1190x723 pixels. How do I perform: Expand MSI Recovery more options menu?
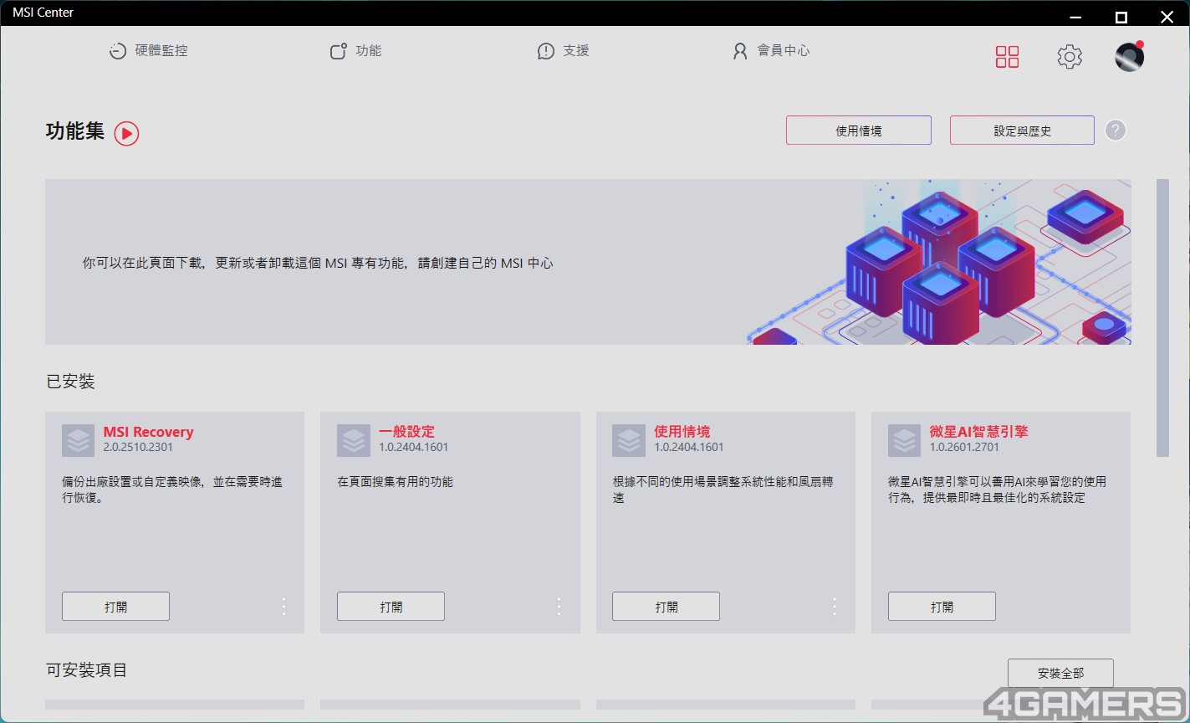[284, 607]
